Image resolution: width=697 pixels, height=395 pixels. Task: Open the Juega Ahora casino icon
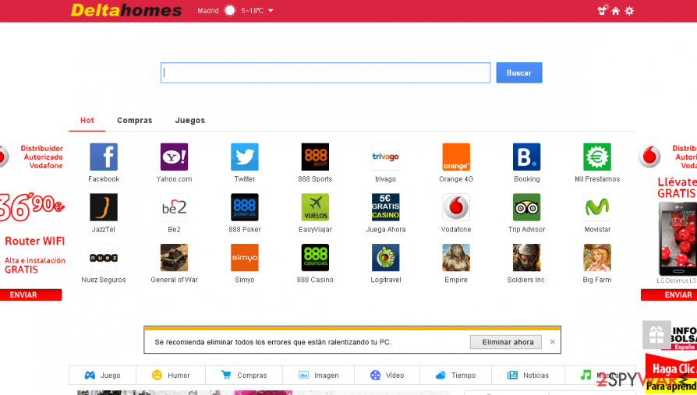(x=385, y=207)
